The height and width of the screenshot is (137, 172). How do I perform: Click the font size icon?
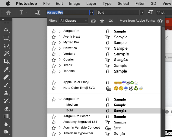pyautogui.click(x=150, y=12)
